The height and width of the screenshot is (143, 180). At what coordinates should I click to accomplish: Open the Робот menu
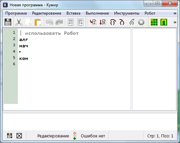150,13
